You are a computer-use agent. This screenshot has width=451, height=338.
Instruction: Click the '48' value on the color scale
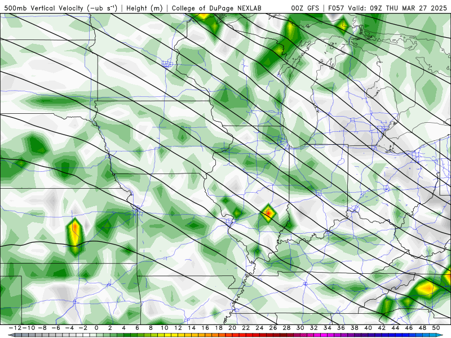click(422, 328)
